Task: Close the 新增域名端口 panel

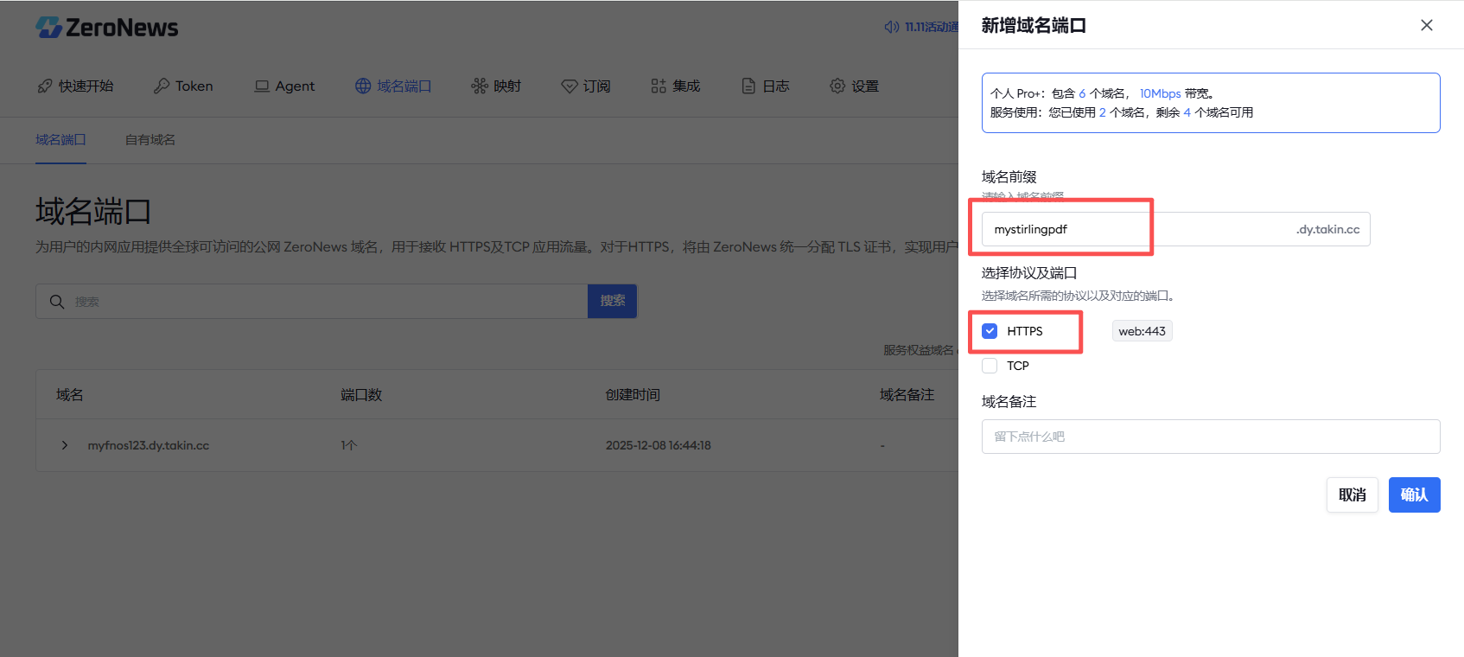Action: coord(1427,25)
